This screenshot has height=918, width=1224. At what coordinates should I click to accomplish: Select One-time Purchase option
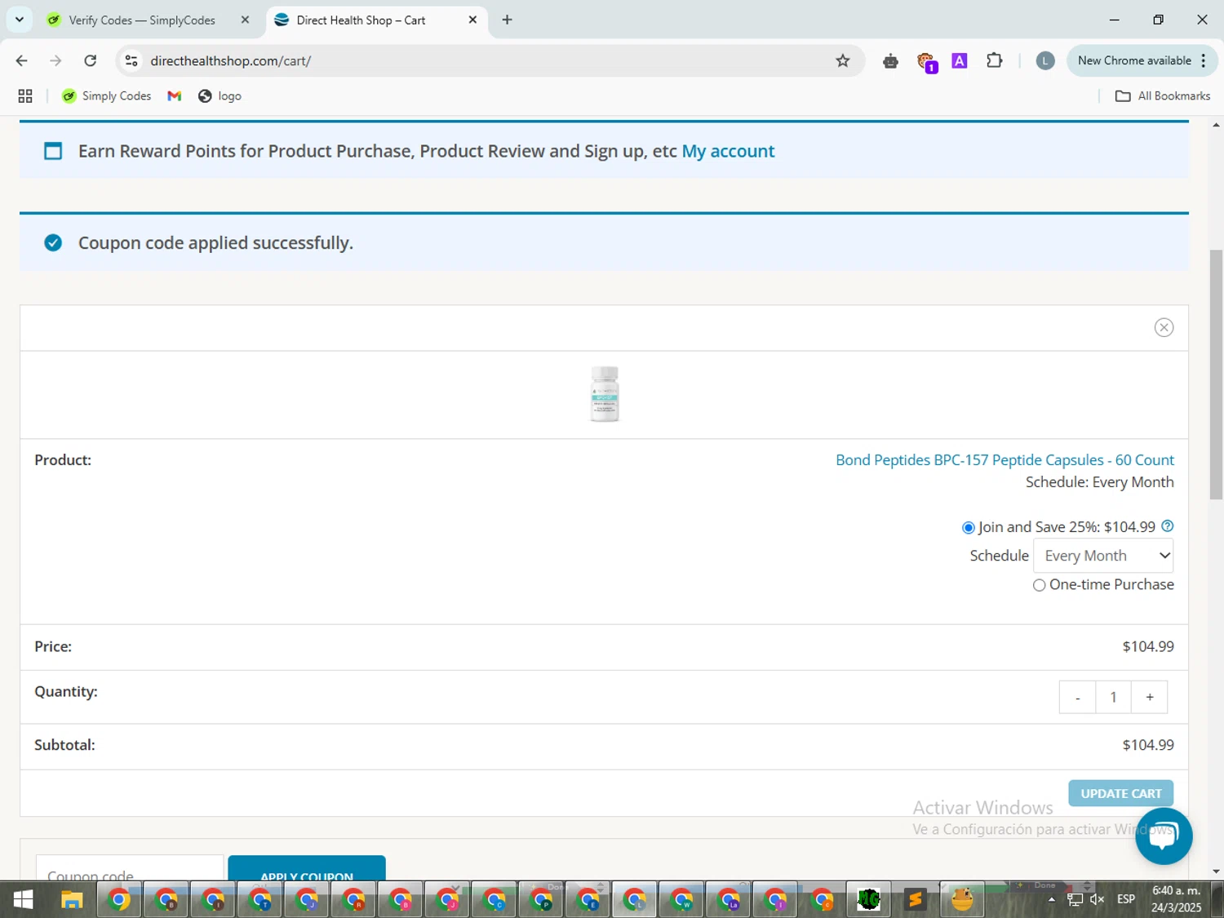(1039, 585)
